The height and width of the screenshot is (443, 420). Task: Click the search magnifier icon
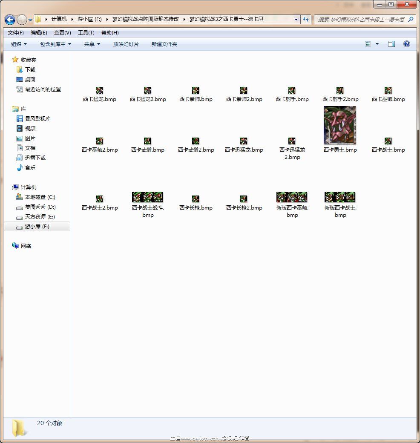pos(411,20)
